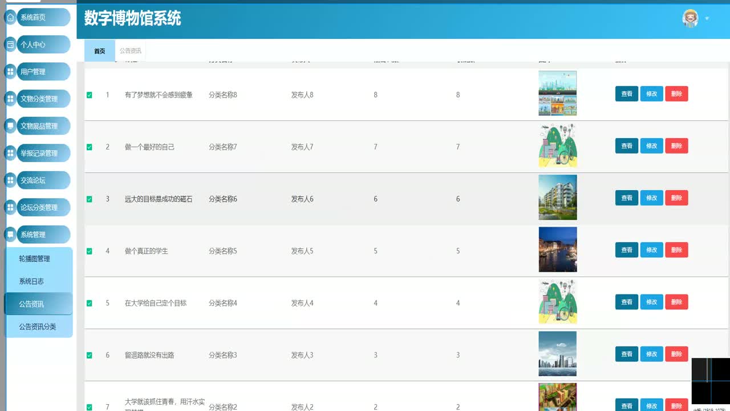Open the building thumbnail in row 3
The height and width of the screenshot is (411, 730).
(558, 198)
